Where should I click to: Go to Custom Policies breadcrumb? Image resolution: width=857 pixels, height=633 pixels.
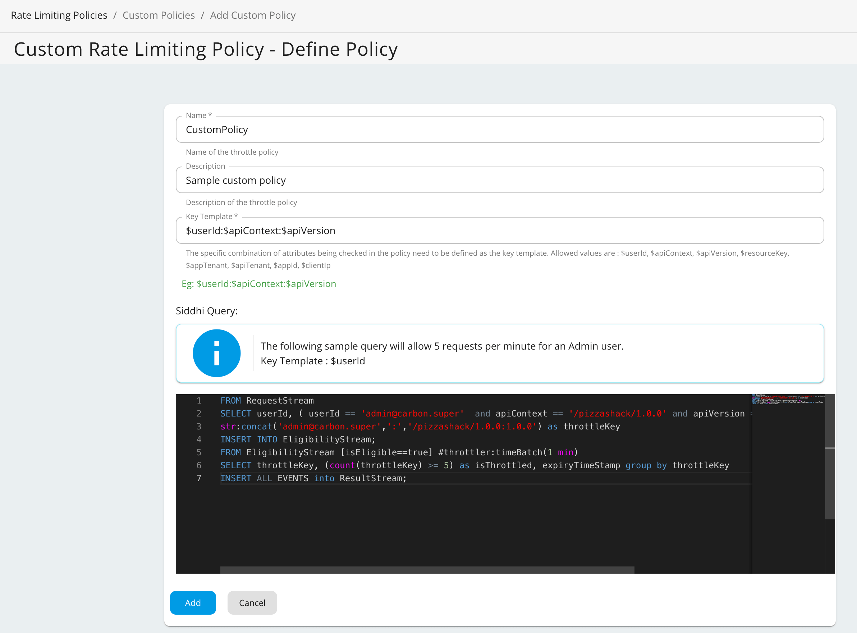159,15
